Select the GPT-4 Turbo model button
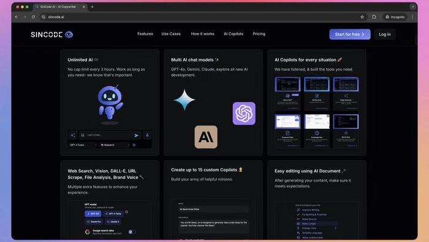Image resolution: width=429 pixels, height=242 pixels. 113,214
